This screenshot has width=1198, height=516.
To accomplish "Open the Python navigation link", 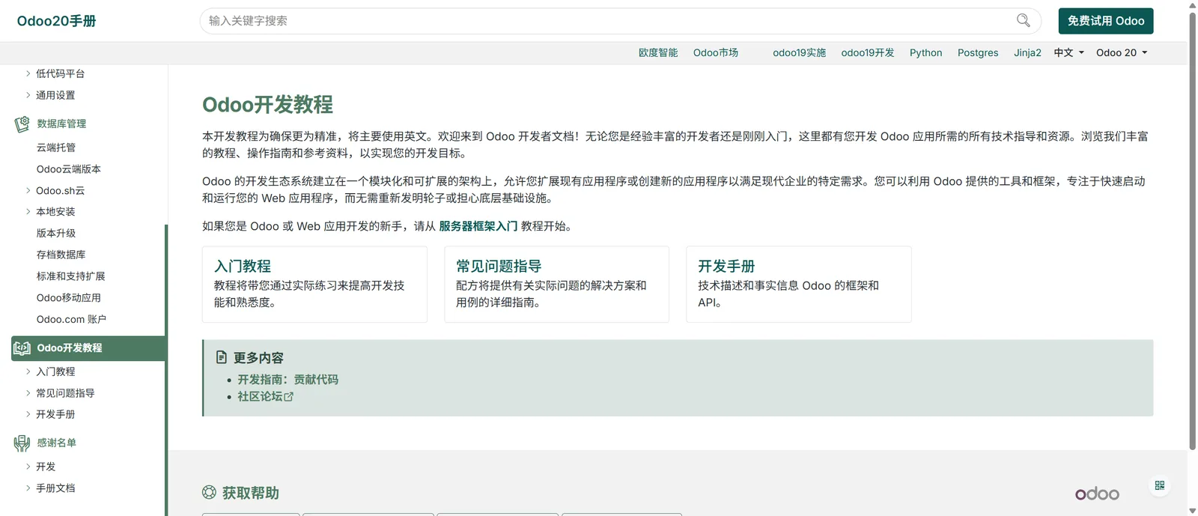I will click(x=925, y=52).
